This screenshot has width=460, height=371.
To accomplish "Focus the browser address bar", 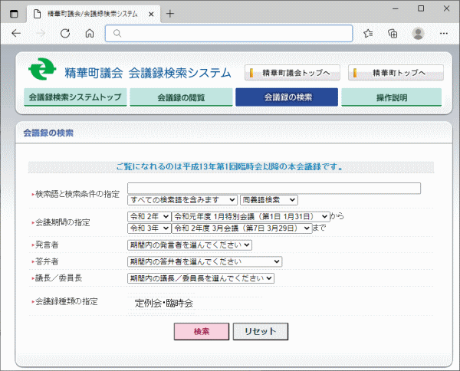I will (228, 34).
